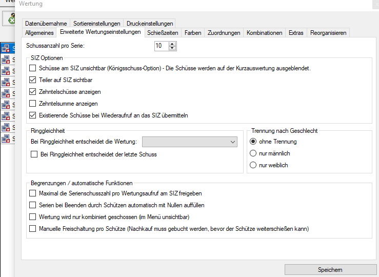Viewport: 379px width, 277px height.
Task: Tick Manuelle Freischaltung pro Schütze
Action: tap(33, 229)
